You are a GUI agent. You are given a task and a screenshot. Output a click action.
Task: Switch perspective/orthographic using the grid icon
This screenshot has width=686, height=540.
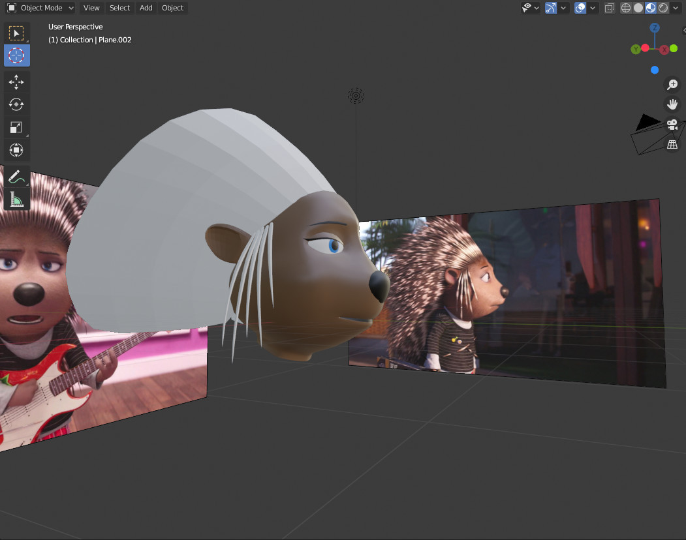click(672, 145)
